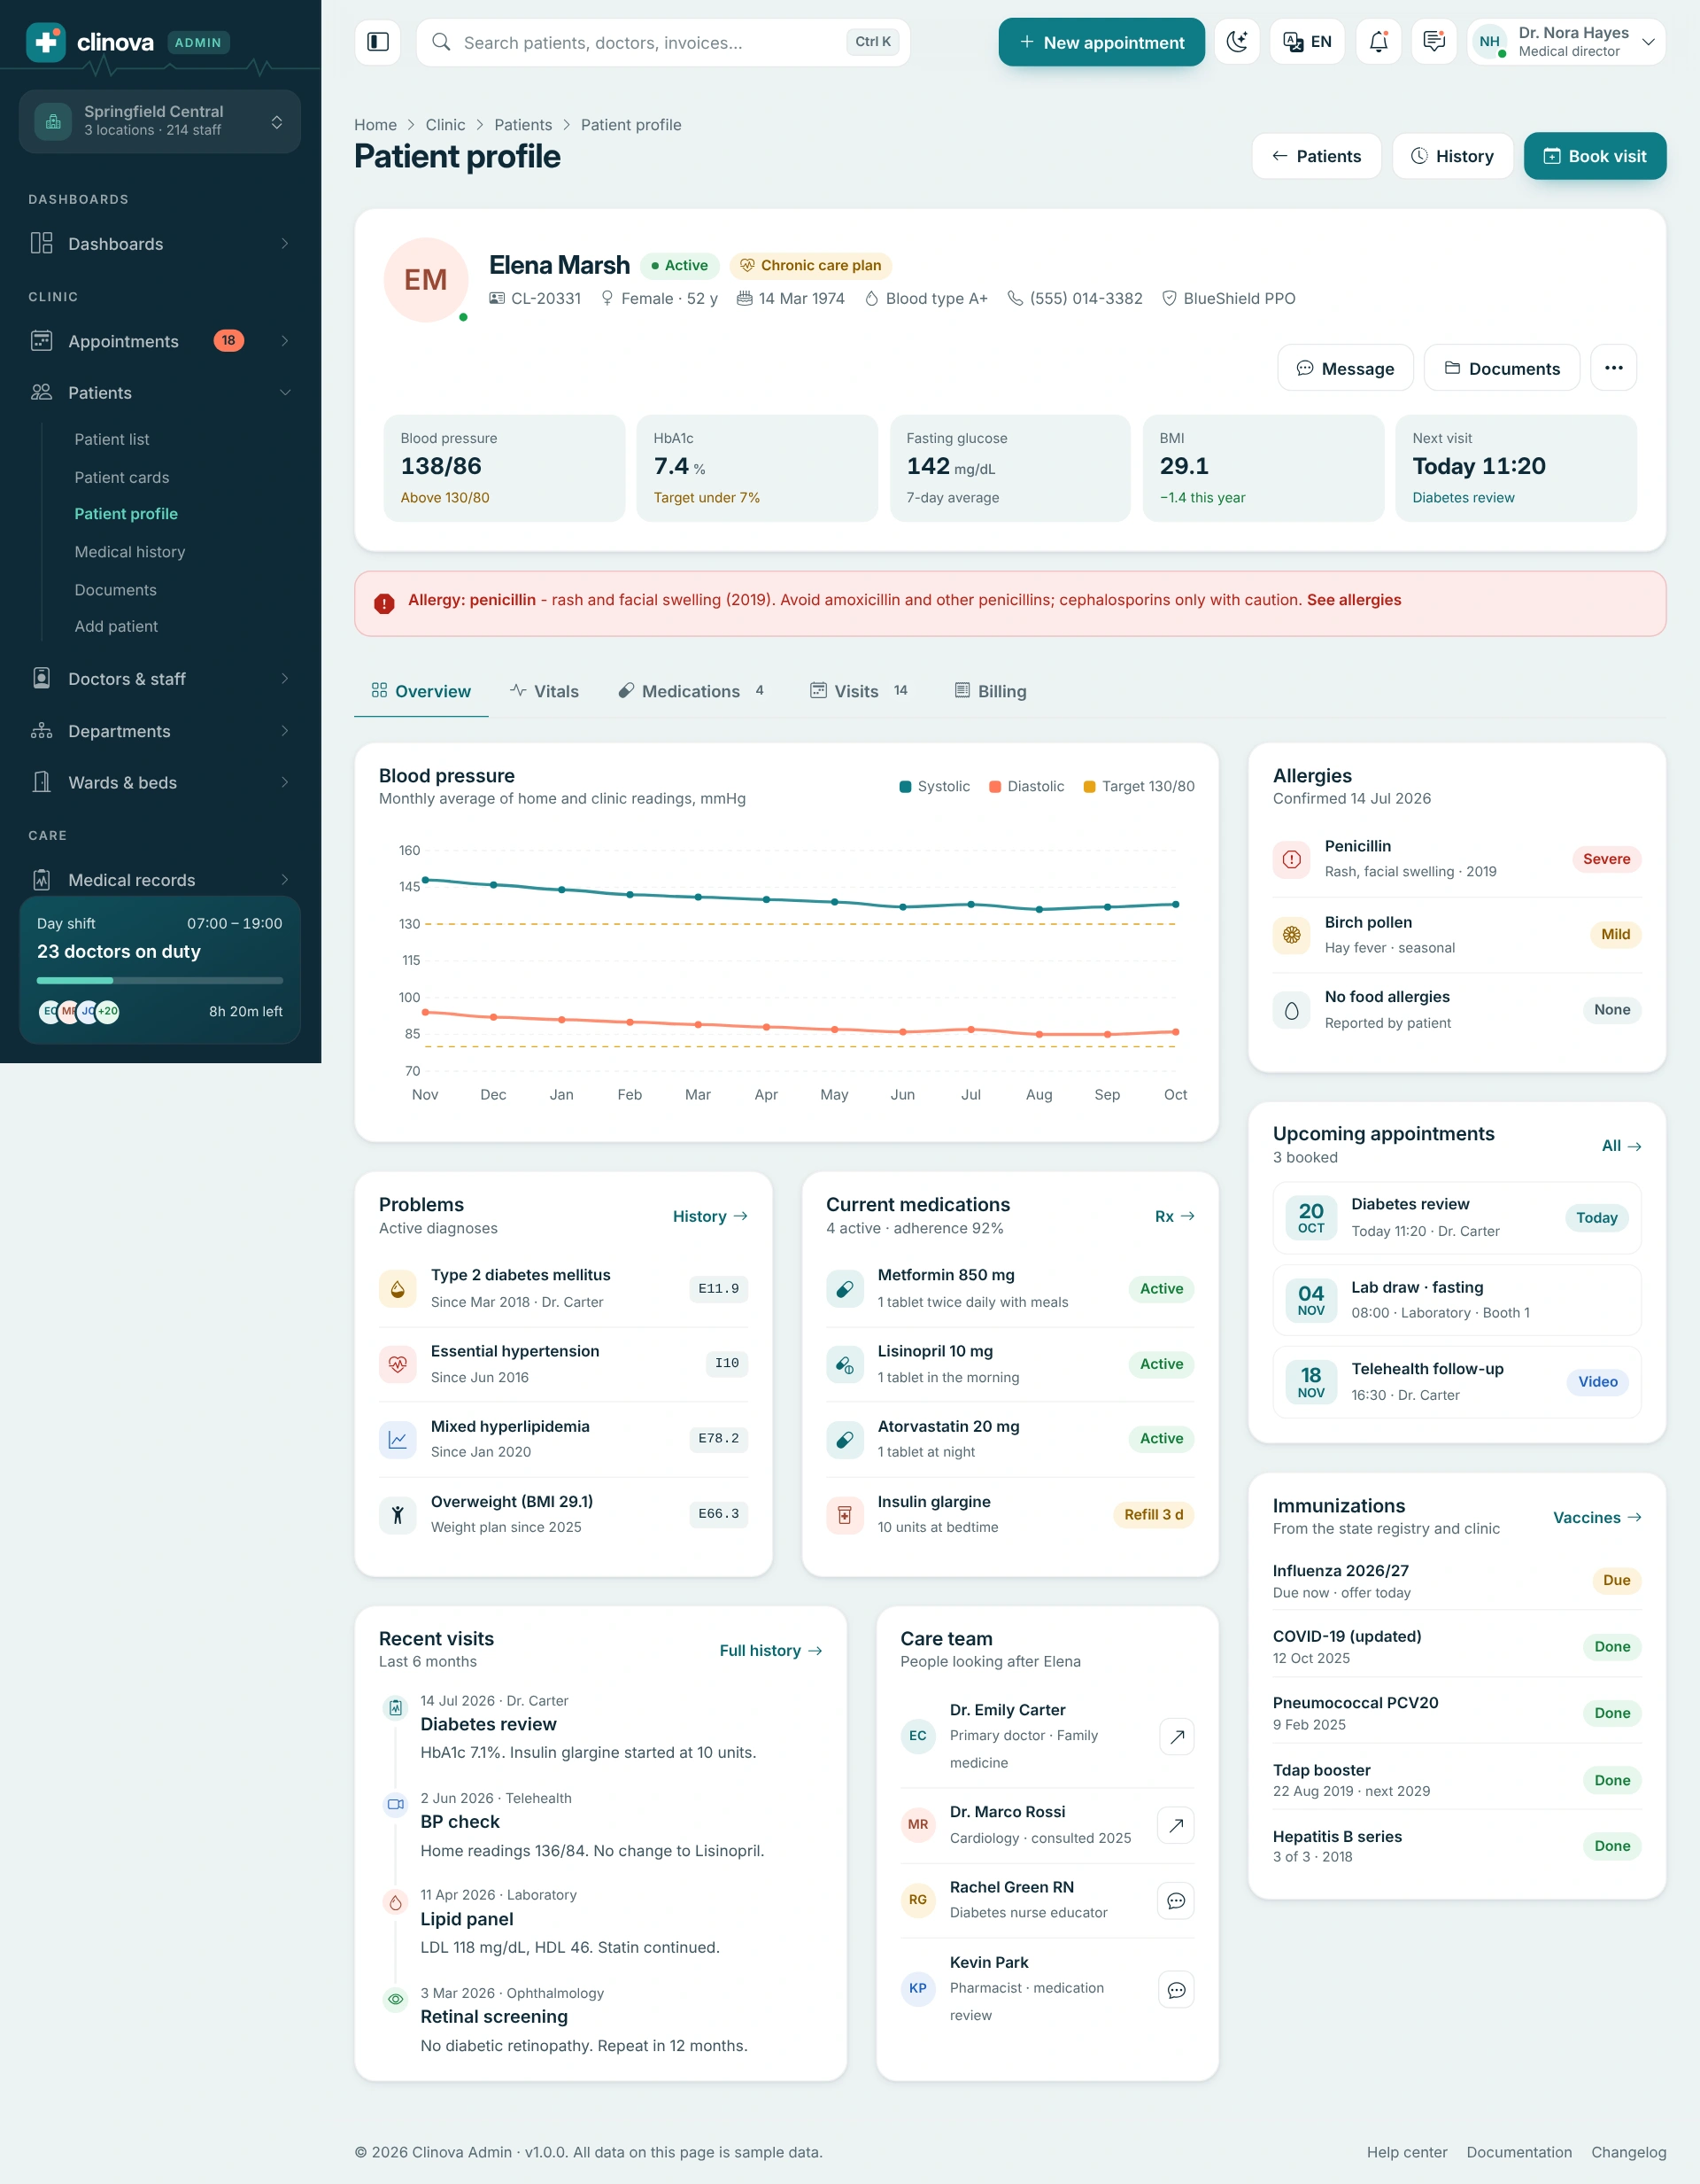Click the more options ellipsis button

(x=1613, y=368)
